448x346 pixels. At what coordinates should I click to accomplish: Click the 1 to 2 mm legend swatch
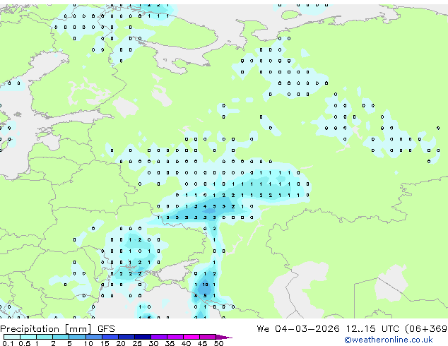pos(45,337)
